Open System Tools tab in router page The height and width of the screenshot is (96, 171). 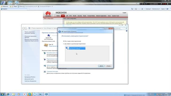116,16
